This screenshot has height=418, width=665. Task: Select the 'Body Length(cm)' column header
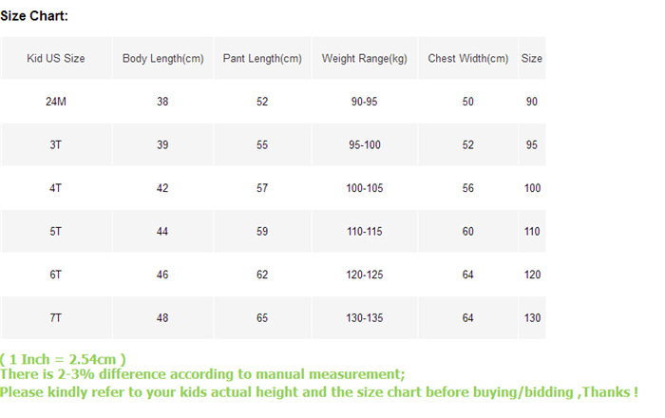coord(162,59)
